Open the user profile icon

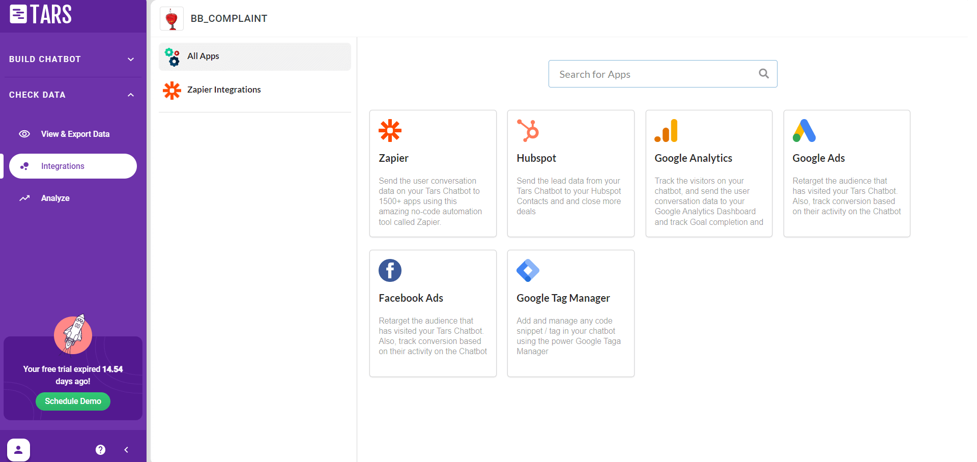click(18, 450)
